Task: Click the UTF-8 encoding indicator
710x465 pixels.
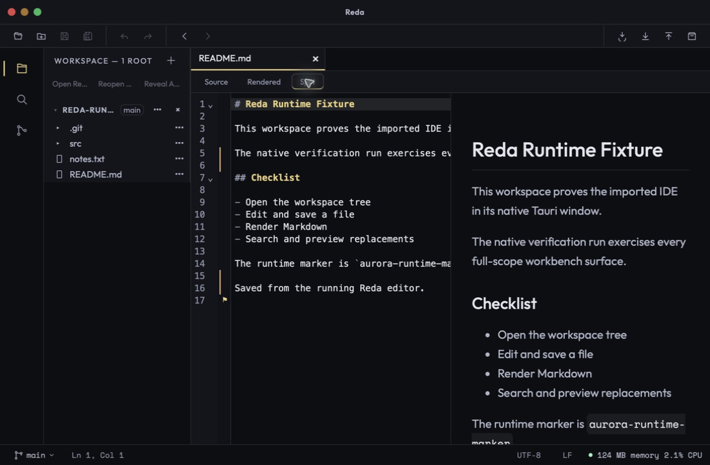Action: [529, 455]
